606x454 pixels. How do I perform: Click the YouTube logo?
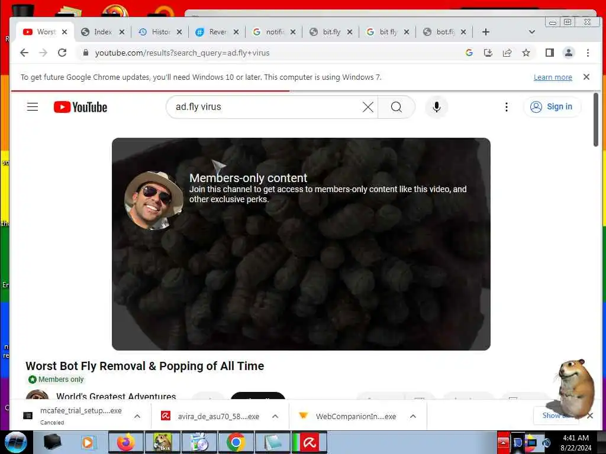80,107
